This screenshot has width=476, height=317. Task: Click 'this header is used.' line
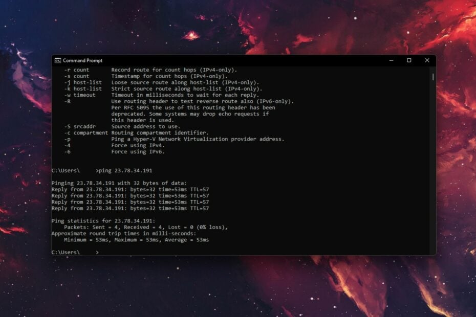click(142, 120)
